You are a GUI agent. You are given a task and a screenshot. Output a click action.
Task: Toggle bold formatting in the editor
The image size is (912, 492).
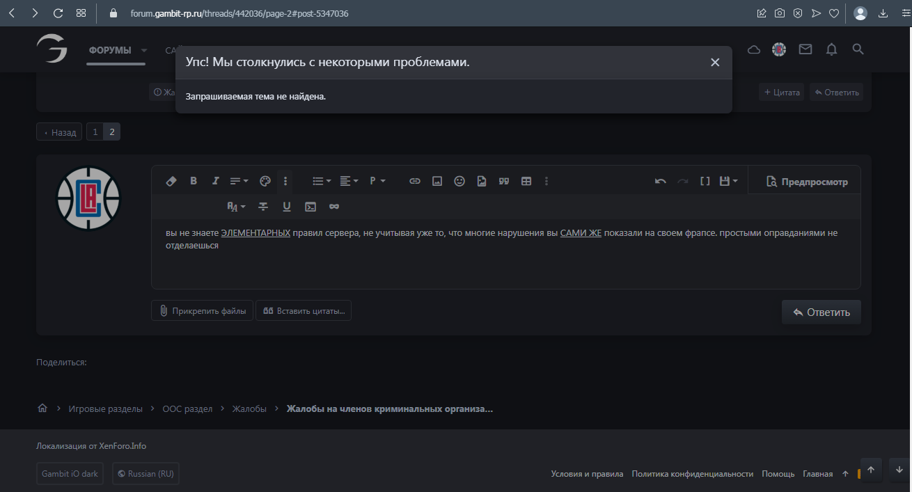(194, 181)
